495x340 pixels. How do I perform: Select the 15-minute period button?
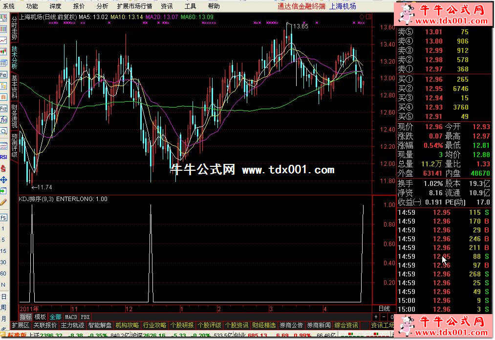click(3, 251)
